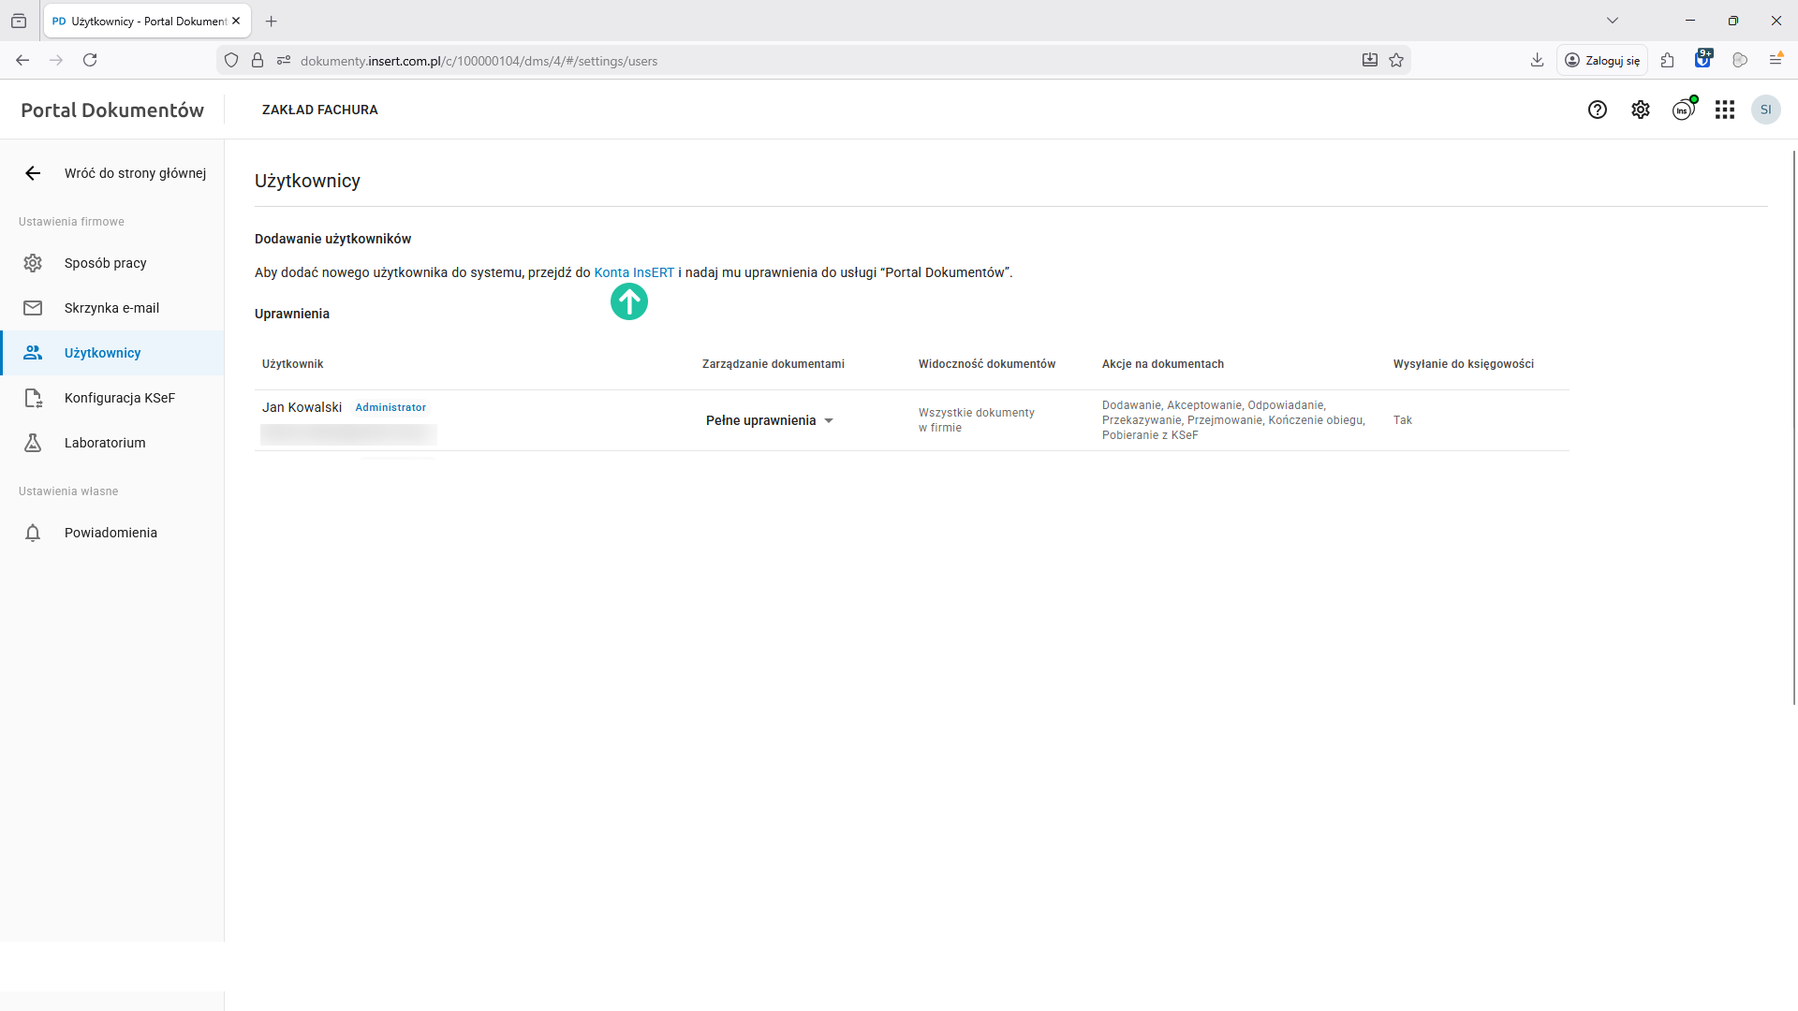Bookmark page with star icon

(x=1396, y=60)
